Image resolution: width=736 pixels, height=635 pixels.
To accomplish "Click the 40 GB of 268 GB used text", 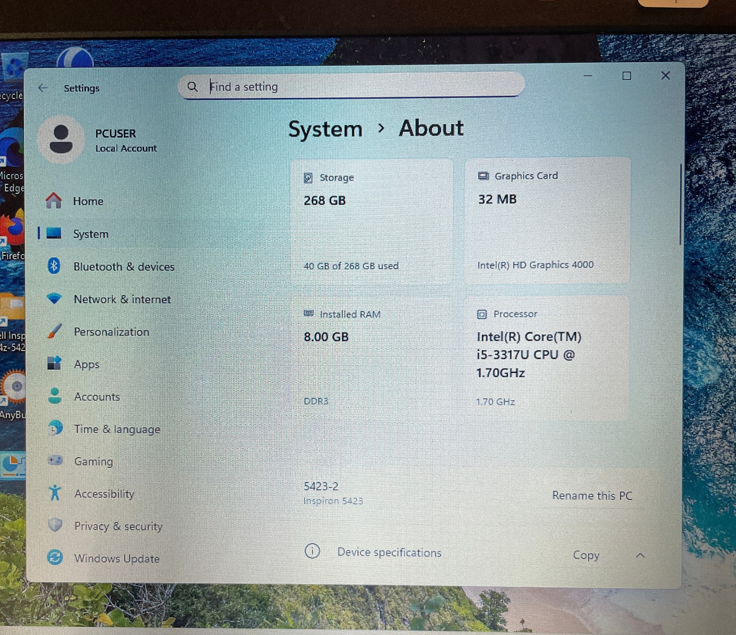I will 351,266.
